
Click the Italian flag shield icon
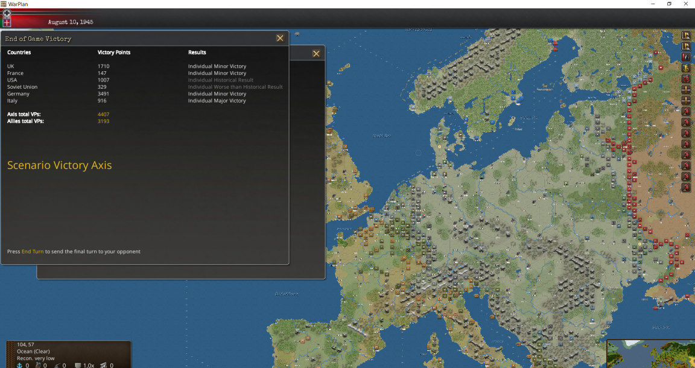pyautogui.click(x=7, y=22)
